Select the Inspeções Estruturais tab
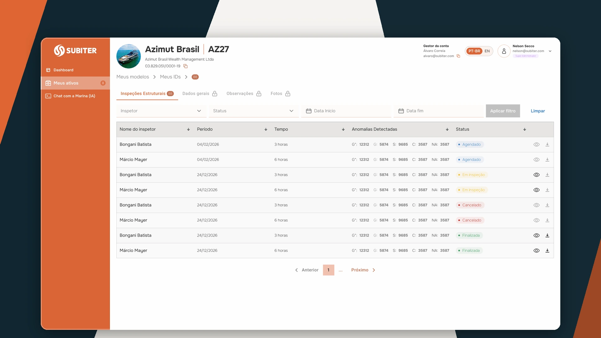Viewport: 601px width, 338px height. tap(147, 94)
